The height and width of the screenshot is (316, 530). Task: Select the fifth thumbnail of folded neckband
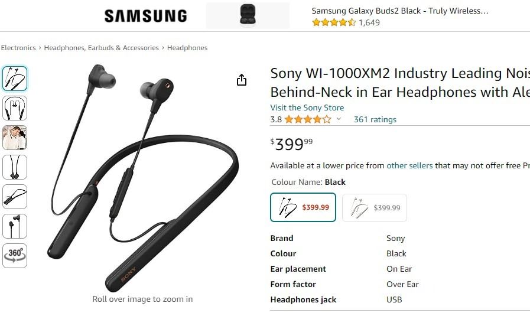coord(15,197)
